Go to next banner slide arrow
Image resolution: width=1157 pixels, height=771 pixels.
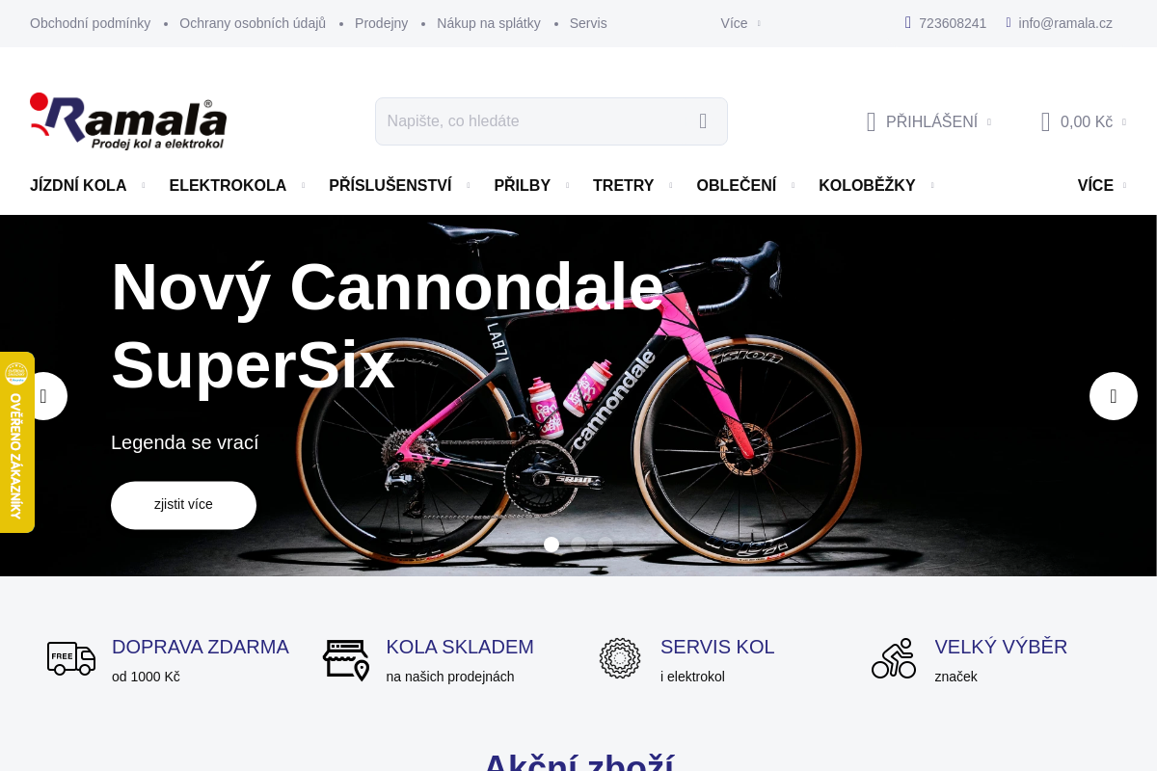pyautogui.click(x=1114, y=396)
